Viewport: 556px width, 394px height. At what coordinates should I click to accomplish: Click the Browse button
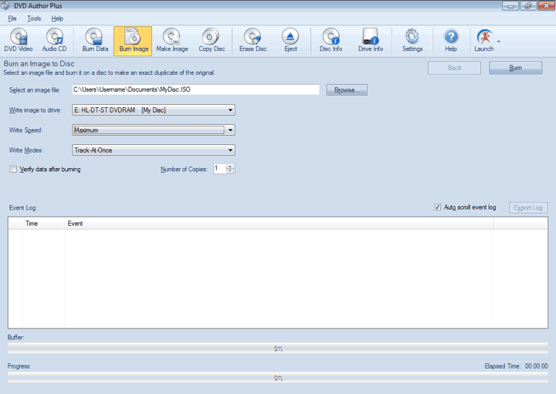347,90
